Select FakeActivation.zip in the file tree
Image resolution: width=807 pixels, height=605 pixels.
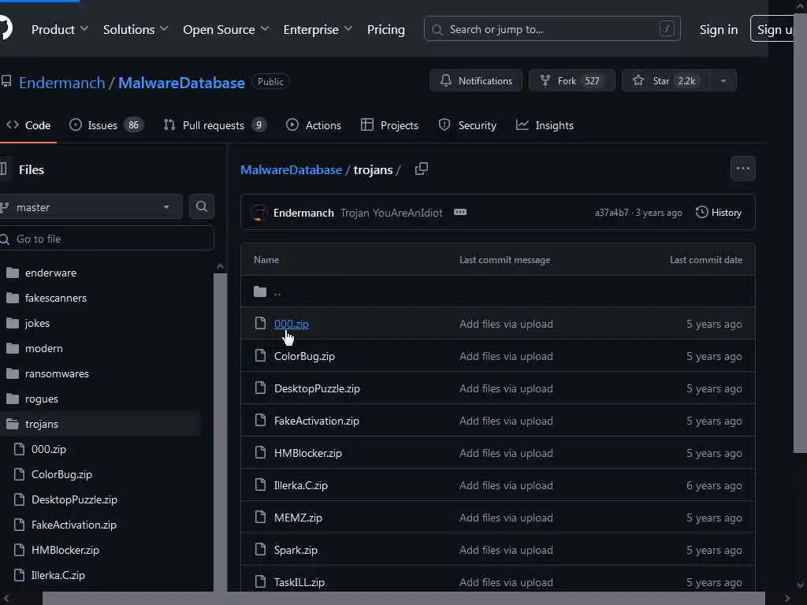(x=73, y=525)
